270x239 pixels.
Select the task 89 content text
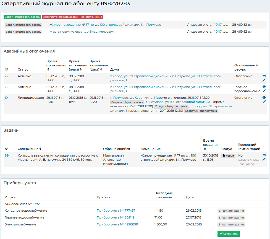[x=58, y=157]
